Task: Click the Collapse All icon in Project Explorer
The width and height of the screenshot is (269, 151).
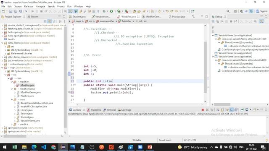Action: 45,21
